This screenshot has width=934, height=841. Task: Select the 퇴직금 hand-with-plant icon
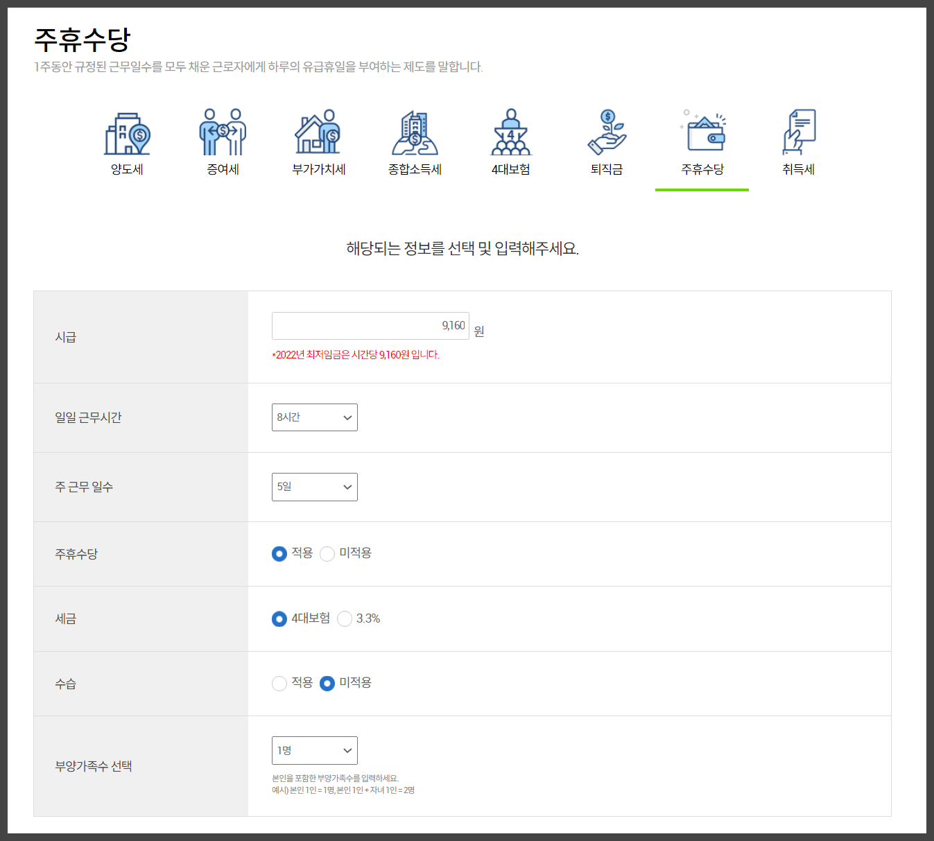(x=606, y=132)
